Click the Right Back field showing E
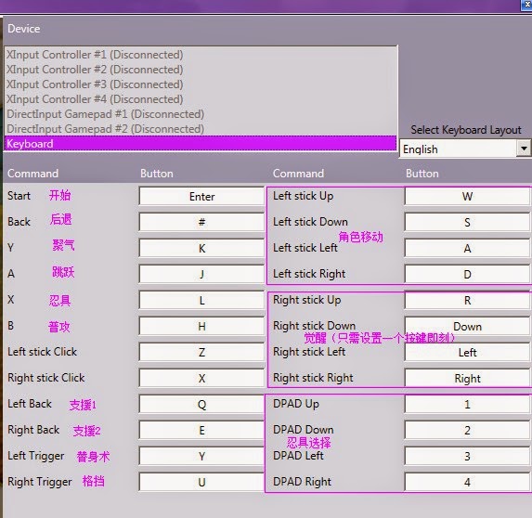This screenshot has height=518, width=532. (201, 430)
